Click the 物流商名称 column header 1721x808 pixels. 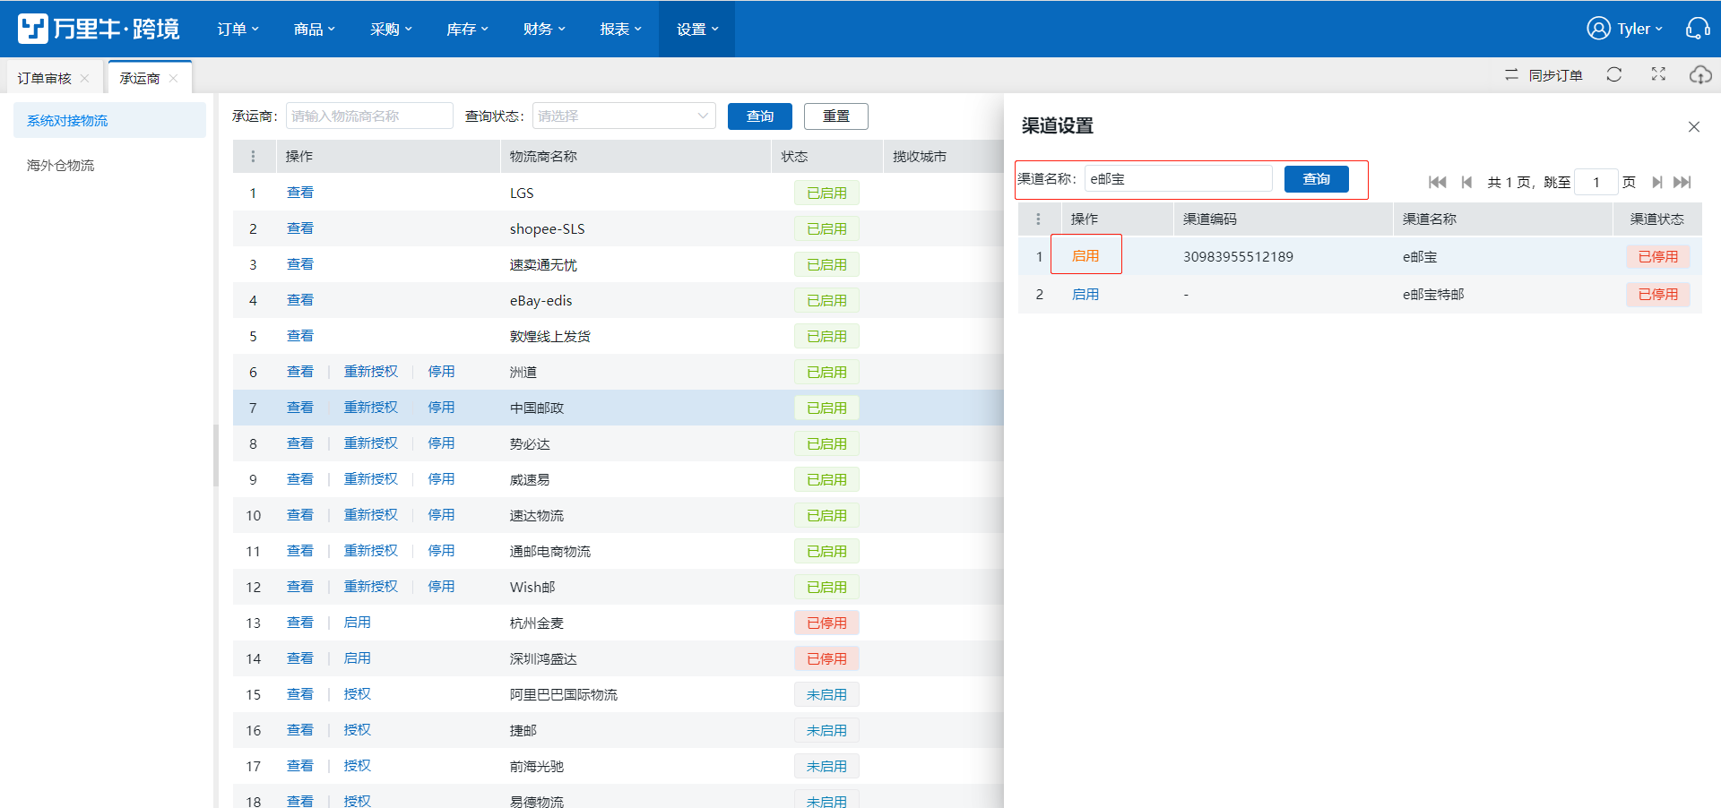point(543,157)
